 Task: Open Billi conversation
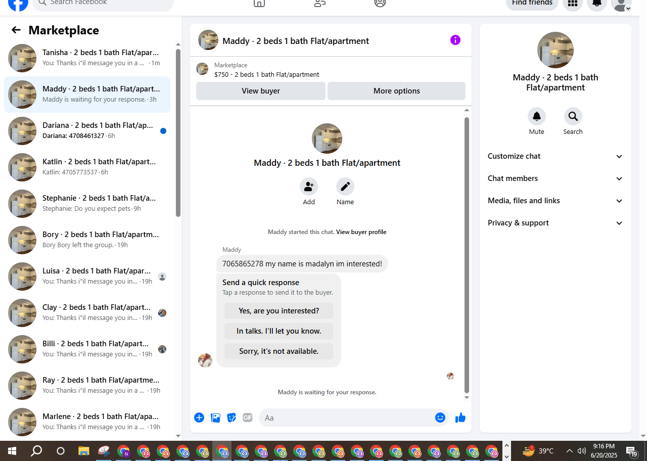(87, 349)
